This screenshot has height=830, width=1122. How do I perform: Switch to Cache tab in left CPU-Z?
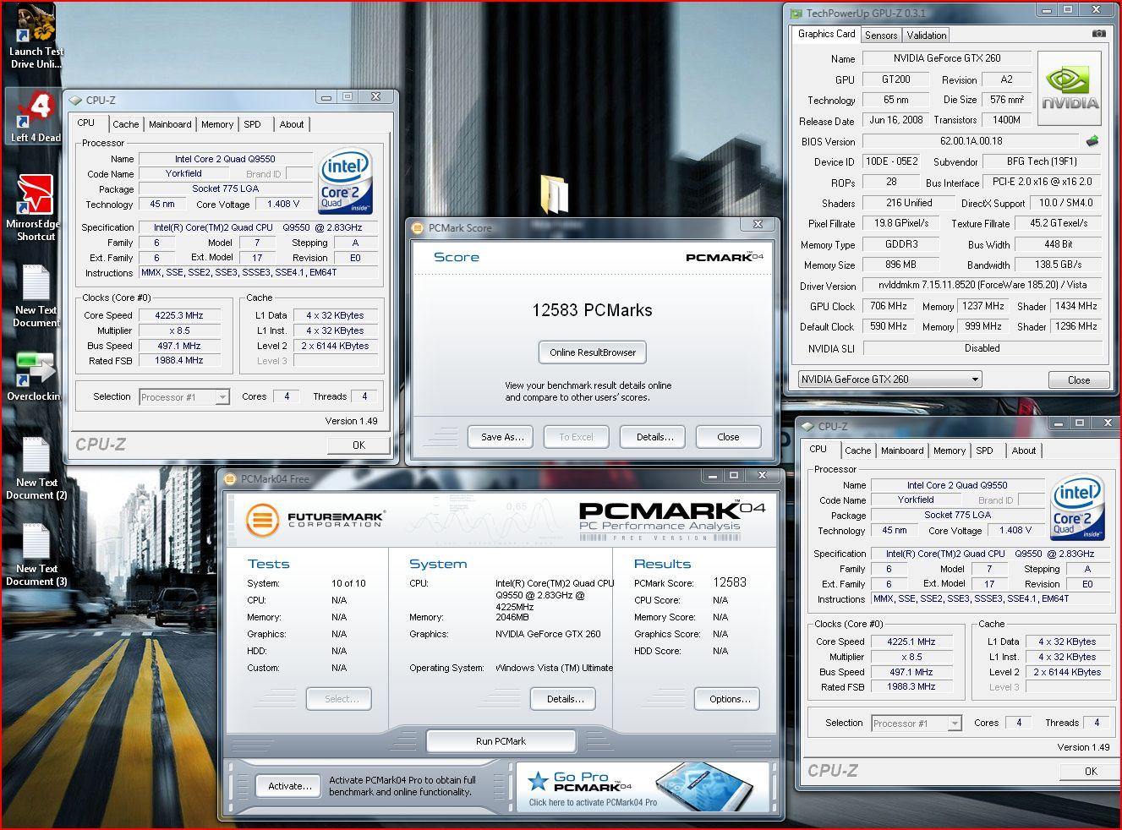click(x=126, y=124)
